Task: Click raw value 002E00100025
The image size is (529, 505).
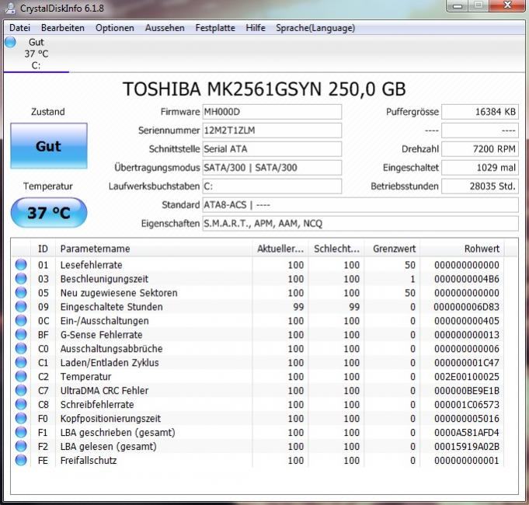Action: [x=467, y=377]
